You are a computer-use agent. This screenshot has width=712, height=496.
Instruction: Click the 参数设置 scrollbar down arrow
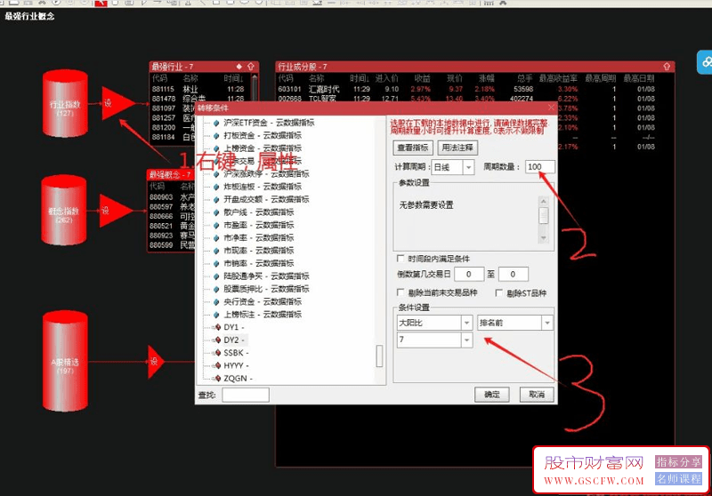coord(544,238)
